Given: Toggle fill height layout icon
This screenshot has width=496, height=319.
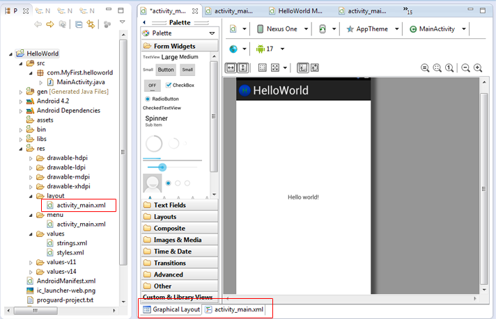Looking at the screenshot, I should pos(243,67).
